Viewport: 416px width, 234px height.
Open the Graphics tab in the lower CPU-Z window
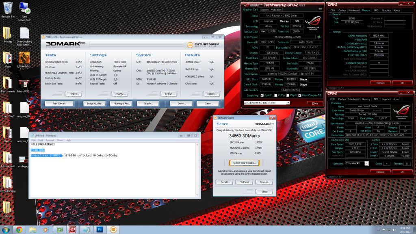[x=386, y=99]
